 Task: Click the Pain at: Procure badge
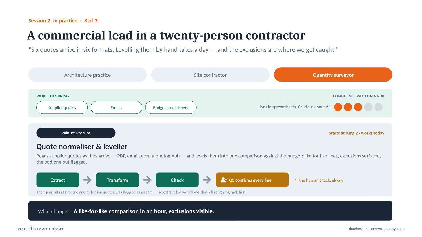click(x=76, y=133)
